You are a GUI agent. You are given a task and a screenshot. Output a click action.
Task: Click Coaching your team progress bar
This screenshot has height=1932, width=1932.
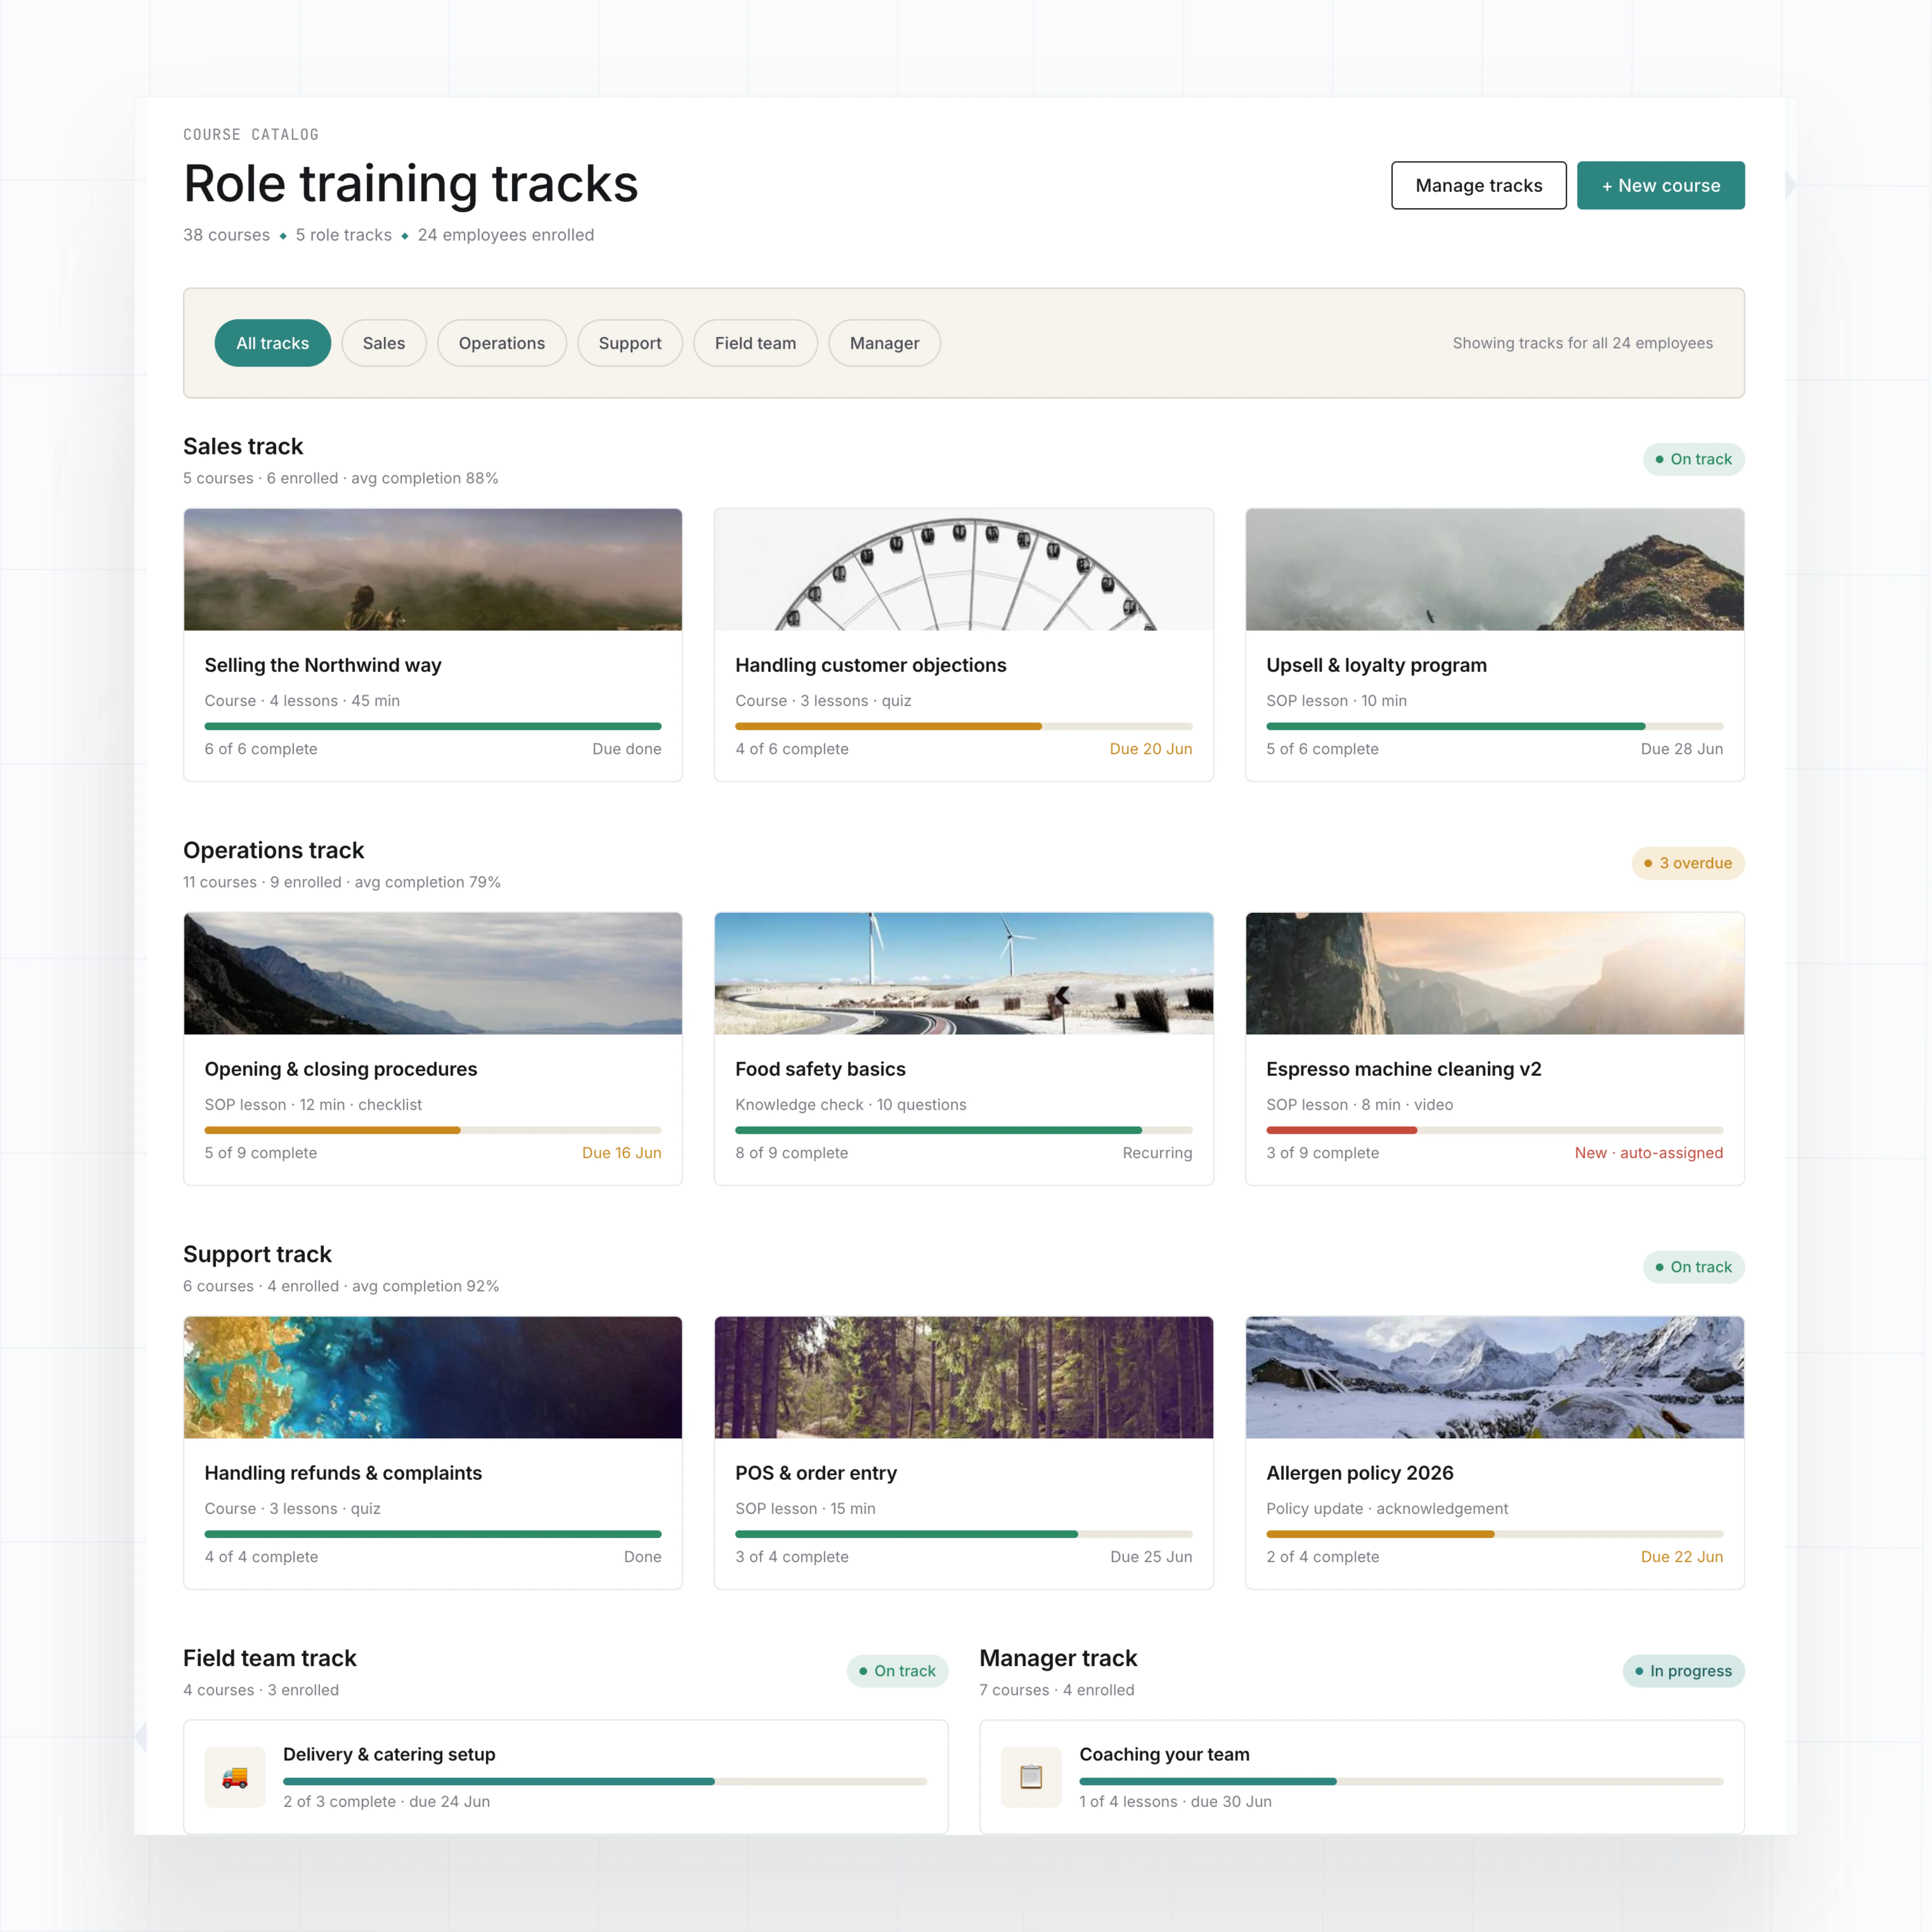[1401, 1781]
